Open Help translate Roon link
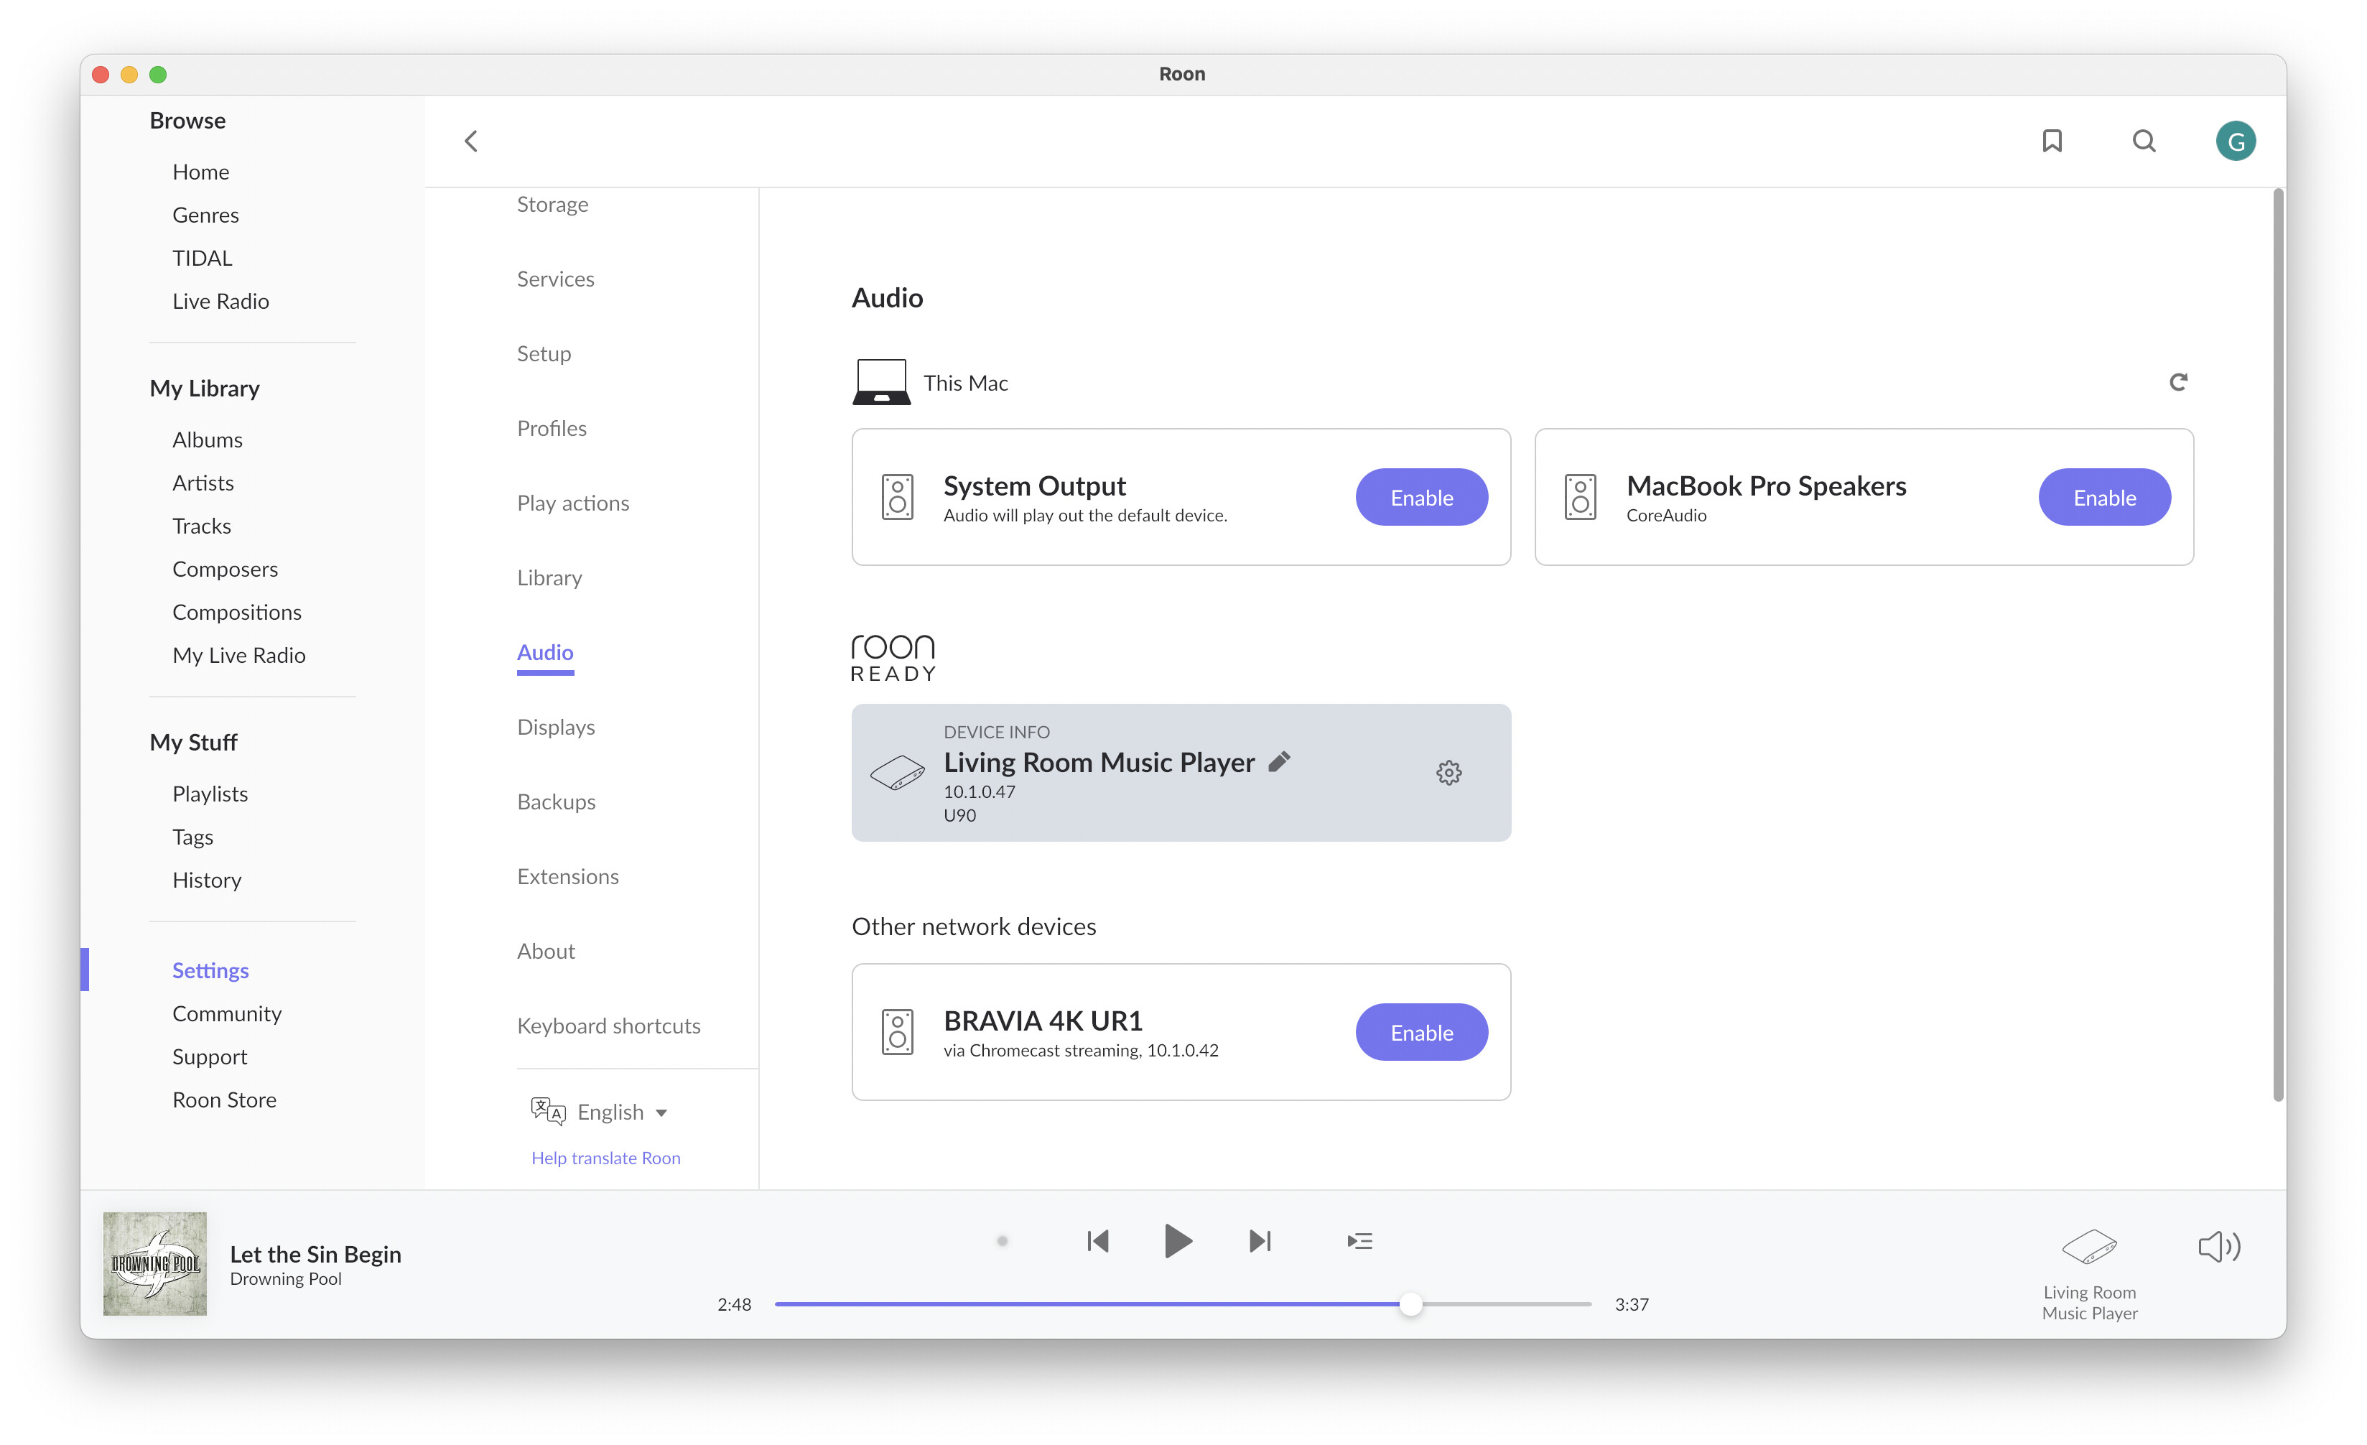This screenshot has height=1445, width=2367. coord(605,1158)
